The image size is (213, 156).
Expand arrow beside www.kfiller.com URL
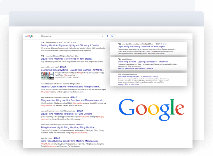(133, 59)
